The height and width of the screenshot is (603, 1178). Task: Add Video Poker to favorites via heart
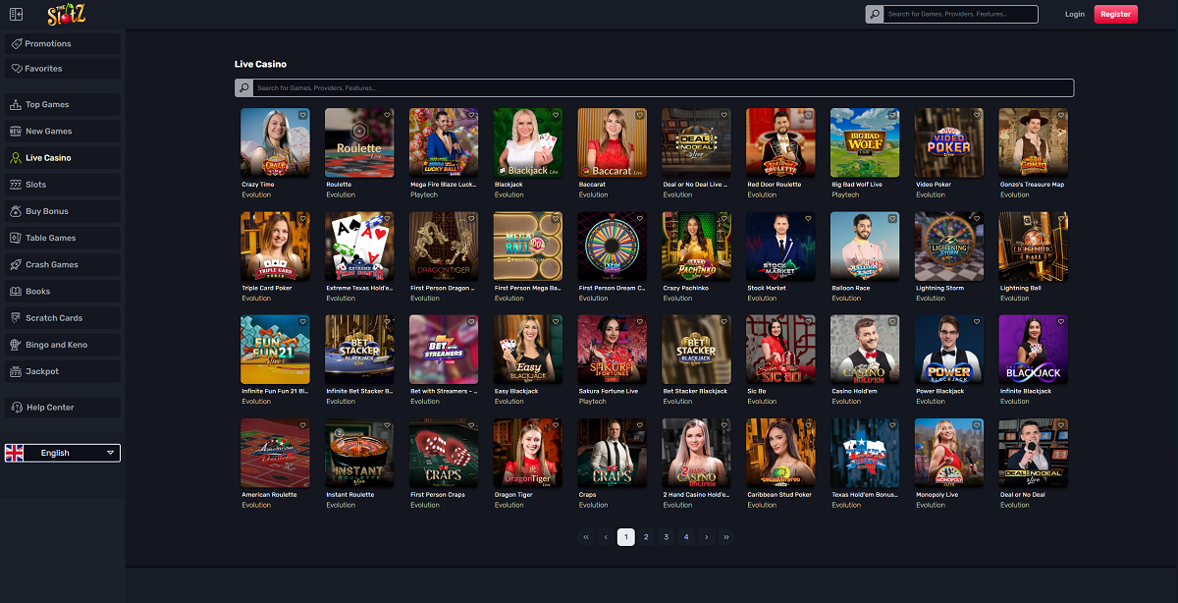pos(977,115)
